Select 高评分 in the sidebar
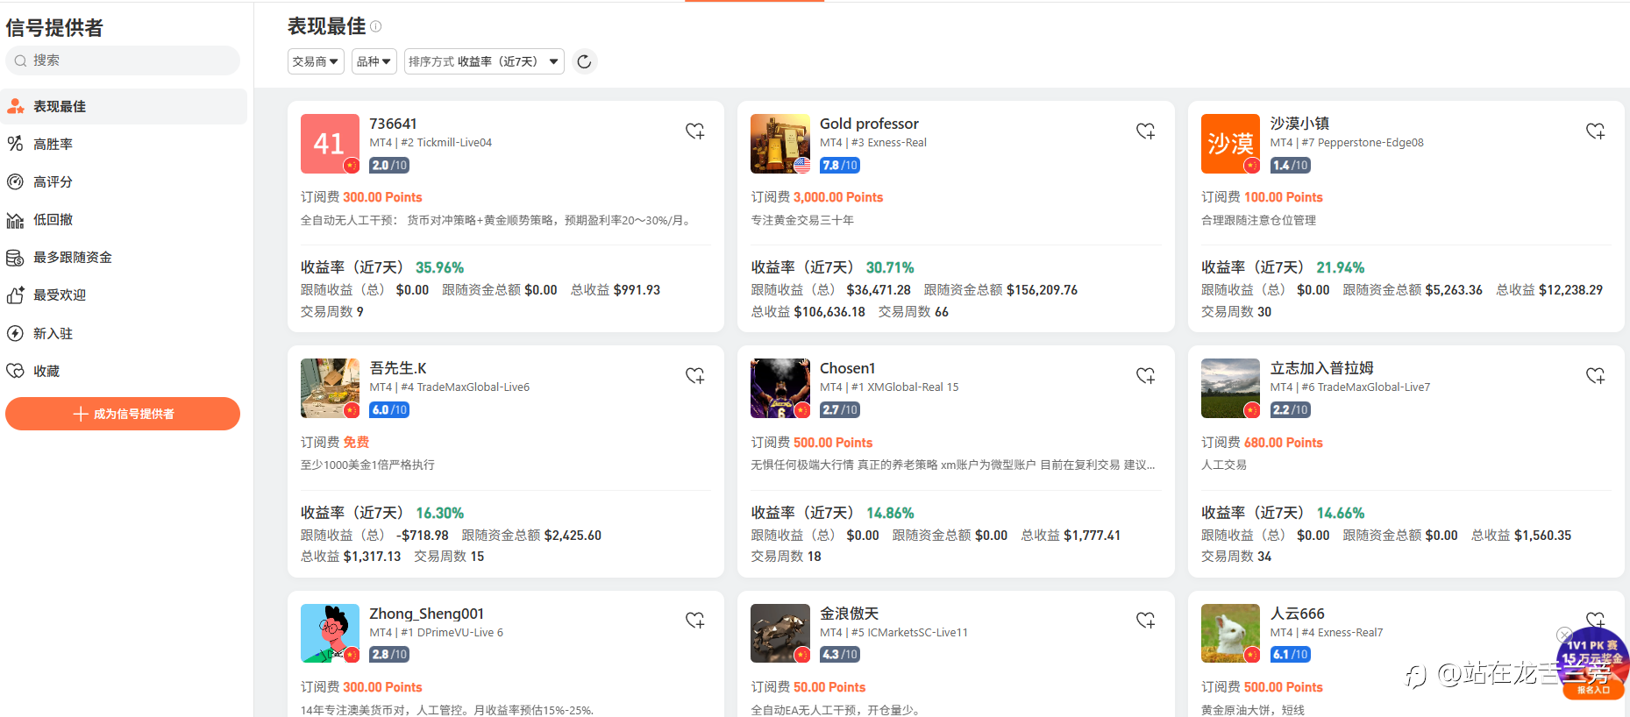The image size is (1630, 717). click(124, 181)
